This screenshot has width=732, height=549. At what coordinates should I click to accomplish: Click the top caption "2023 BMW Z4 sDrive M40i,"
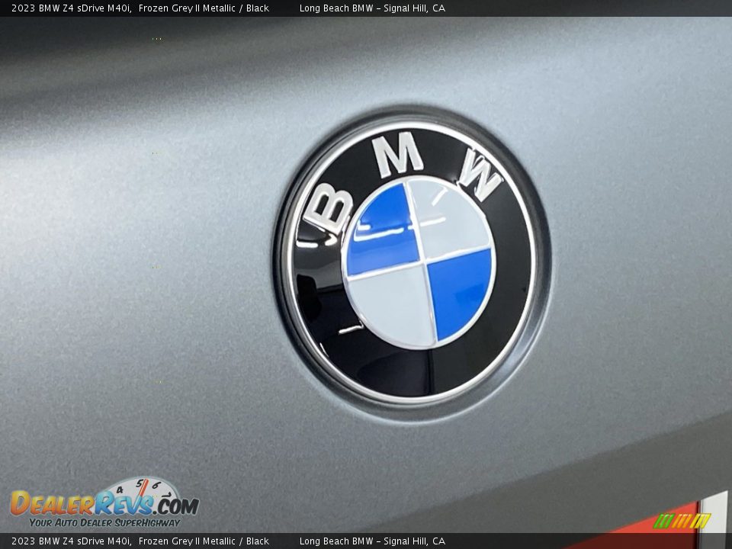tap(72, 8)
